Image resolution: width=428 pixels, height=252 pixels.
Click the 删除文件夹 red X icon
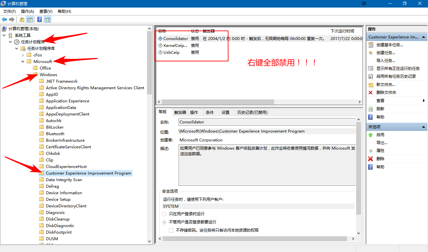tap(370, 93)
